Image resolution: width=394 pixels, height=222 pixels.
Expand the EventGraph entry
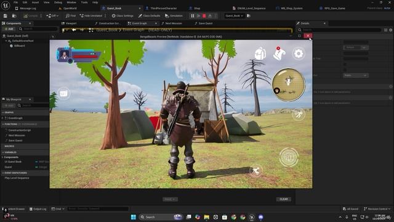click(x=2, y=118)
